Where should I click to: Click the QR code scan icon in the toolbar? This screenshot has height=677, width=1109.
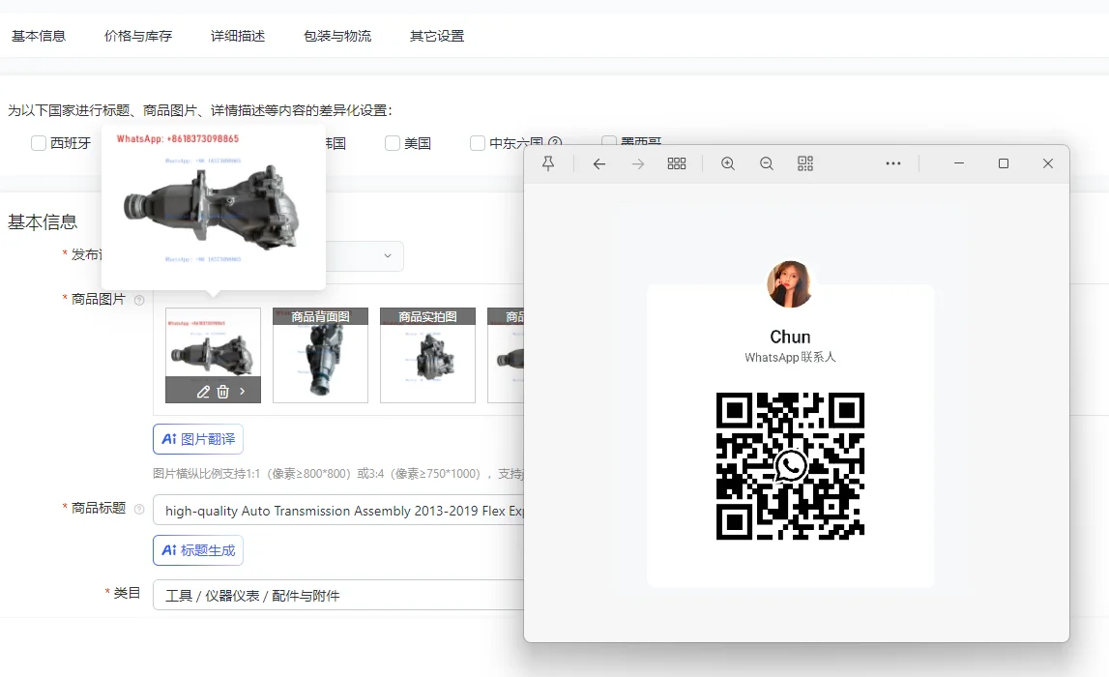coord(804,163)
